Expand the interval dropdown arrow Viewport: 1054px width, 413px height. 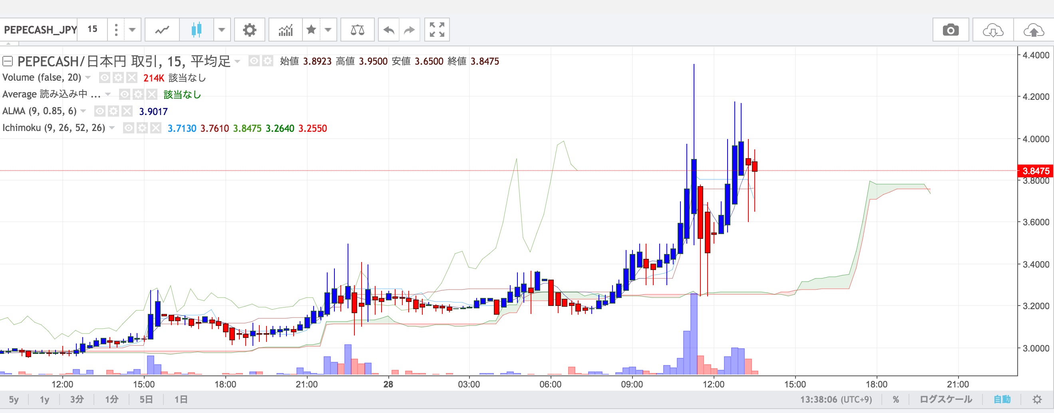(x=132, y=30)
